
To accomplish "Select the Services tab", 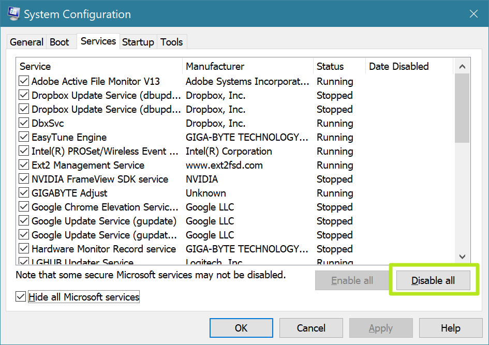I will click(98, 41).
